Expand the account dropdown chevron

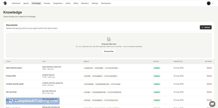pyautogui.click(x=212, y=3)
